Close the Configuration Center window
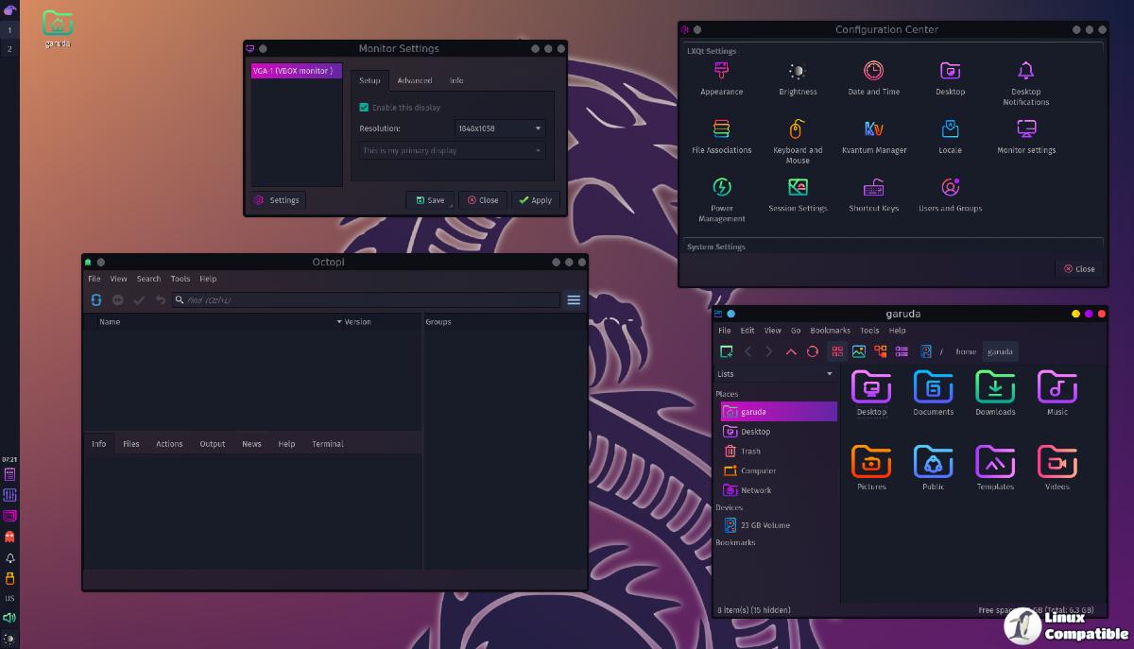 coord(1078,268)
